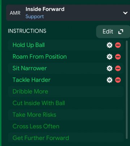Click the Support duty label
Viewport: 130px width, 146px height.
pos(35,17)
